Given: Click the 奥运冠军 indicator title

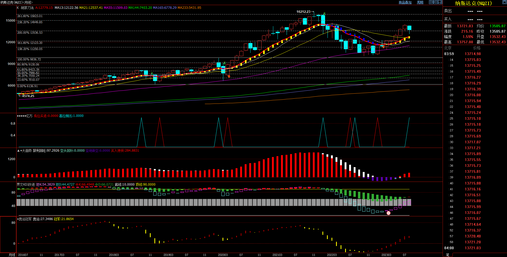Looking at the screenshot, I should click(x=25, y=219).
